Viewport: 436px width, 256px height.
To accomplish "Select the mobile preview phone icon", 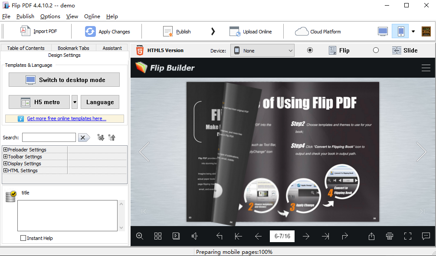I will pos(400,31).
